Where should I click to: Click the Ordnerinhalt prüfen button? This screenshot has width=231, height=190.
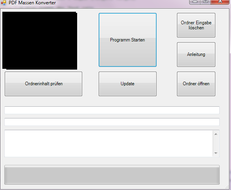[43, 84]
